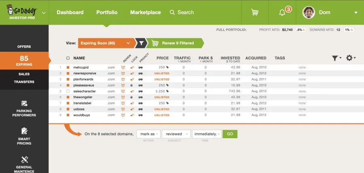Image resolution: width=364 pixels, height=173 pixels.
Task: Uncheck the mehcupid row checkbox
Action: coord(68,68)
